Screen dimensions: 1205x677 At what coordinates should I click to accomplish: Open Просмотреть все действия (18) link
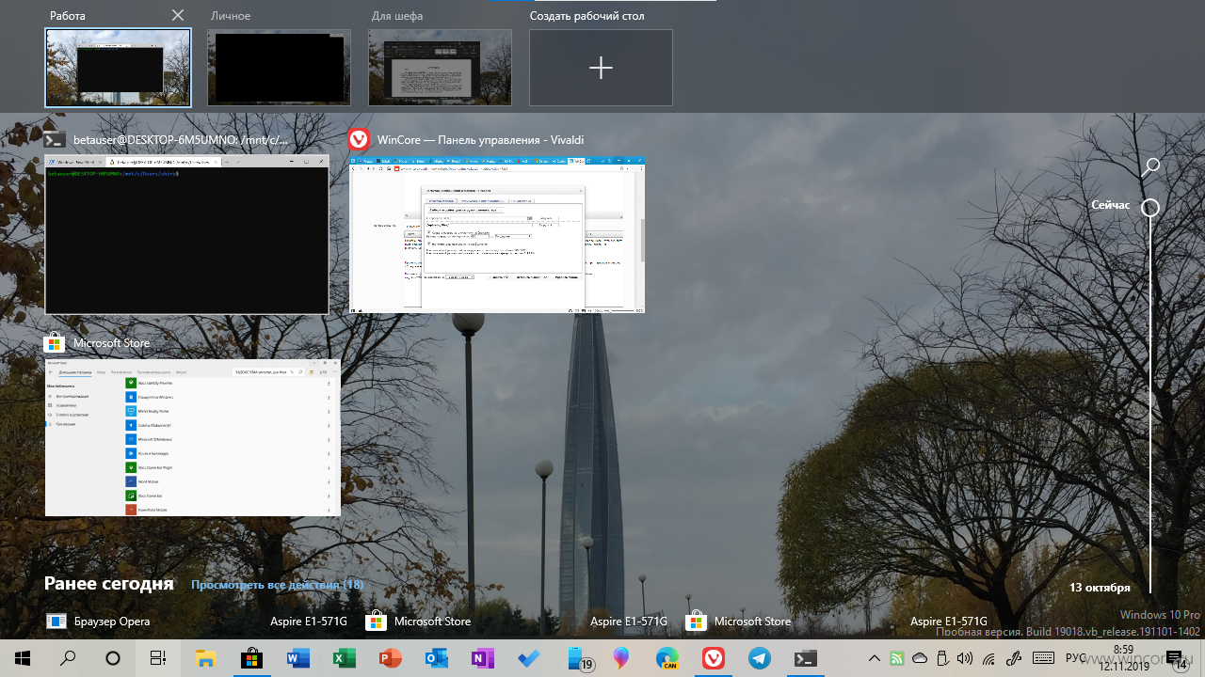[x=277, y=585]
